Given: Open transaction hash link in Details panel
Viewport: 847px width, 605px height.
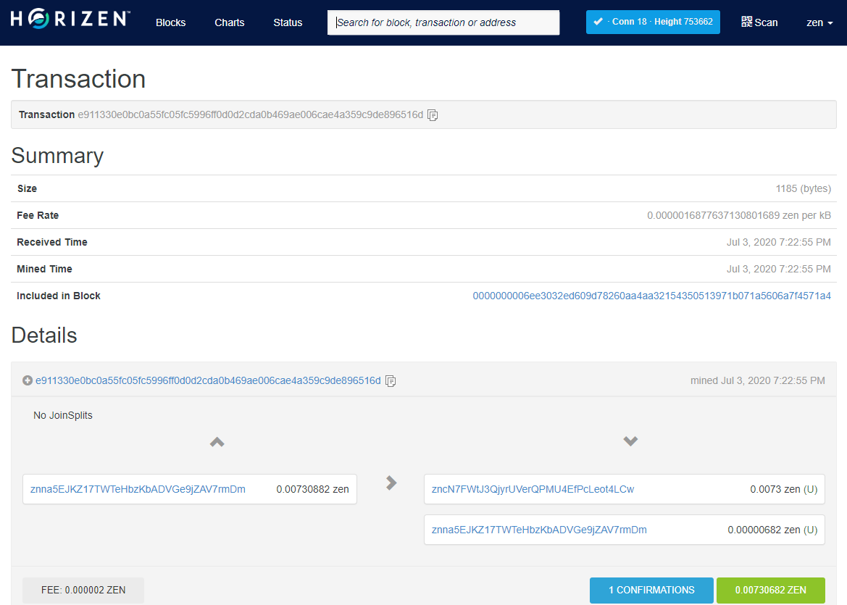Looking at the screenshot, I should [x=208, y=380].
